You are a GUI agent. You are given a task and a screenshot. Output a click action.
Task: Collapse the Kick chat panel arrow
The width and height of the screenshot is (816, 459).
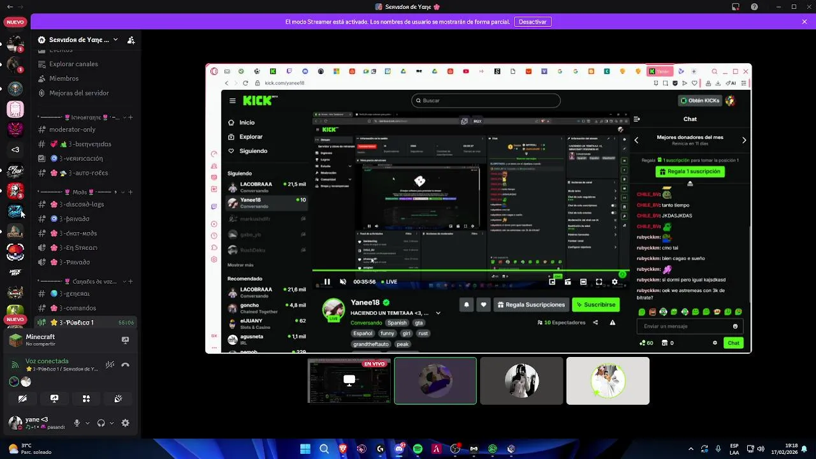coord(636,119)
